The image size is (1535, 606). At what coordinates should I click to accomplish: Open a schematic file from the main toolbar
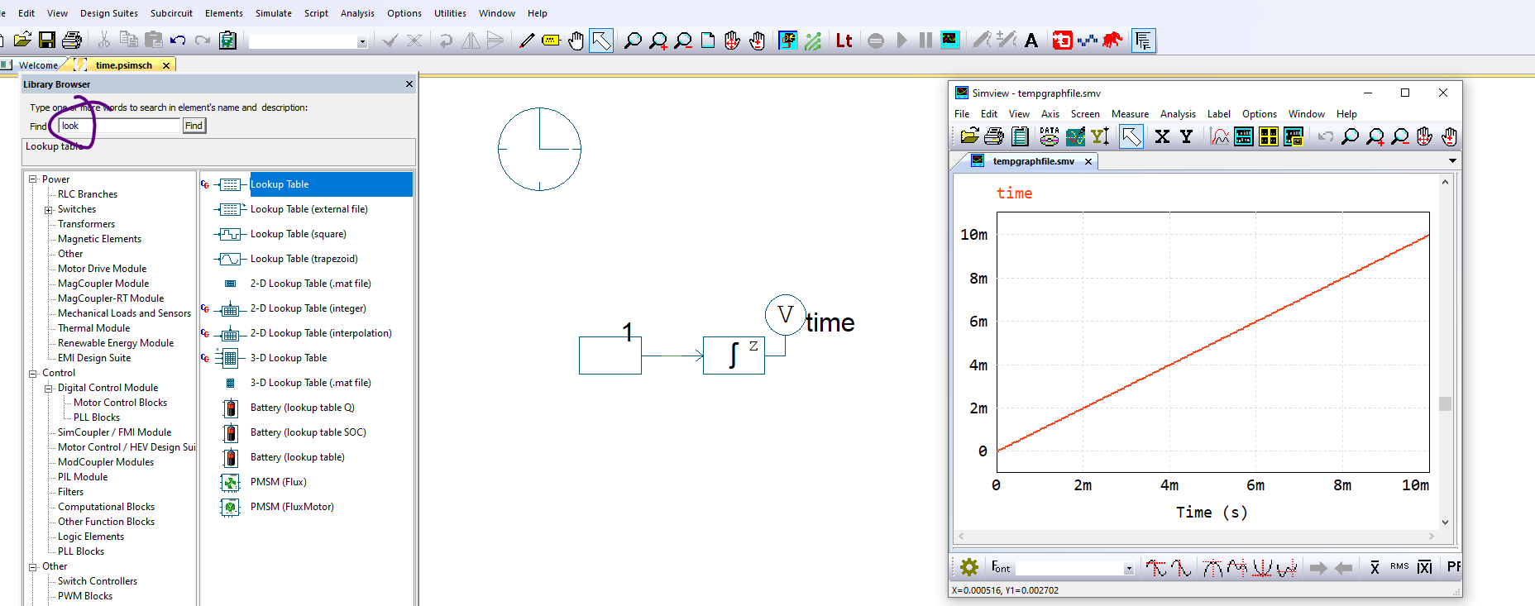coord(22,40)
